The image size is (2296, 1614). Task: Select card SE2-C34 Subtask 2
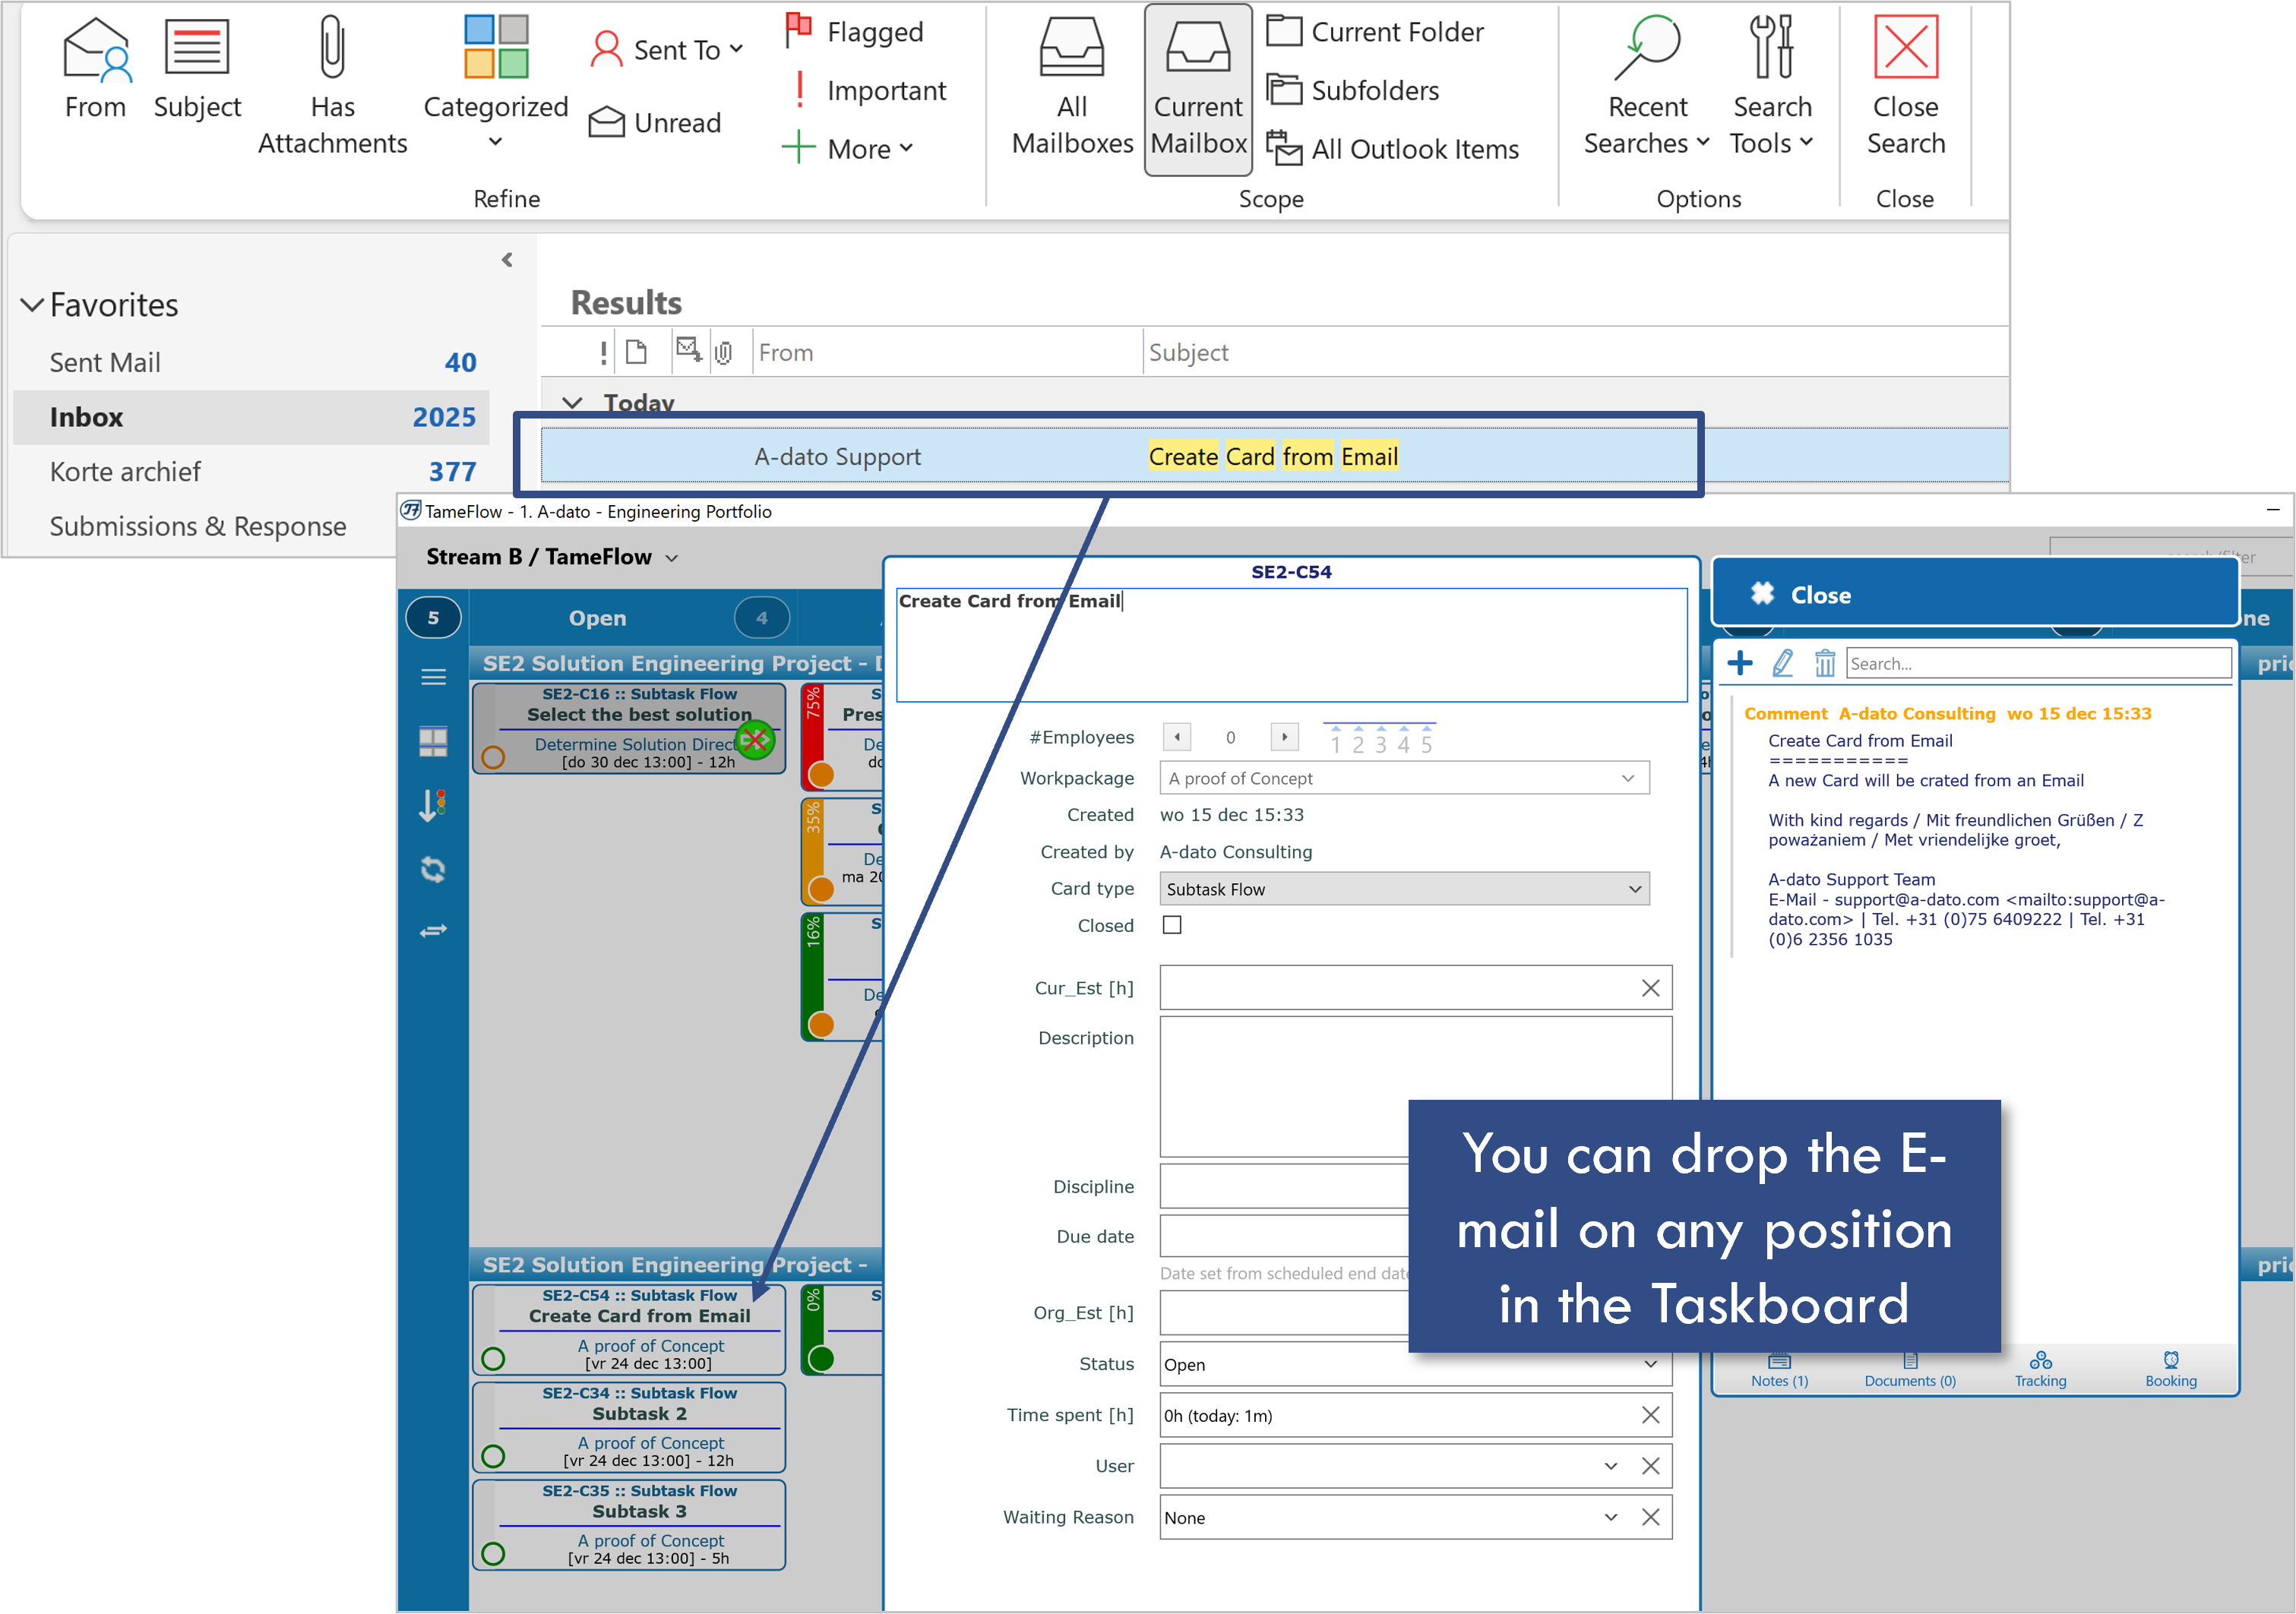[629, 1427]
